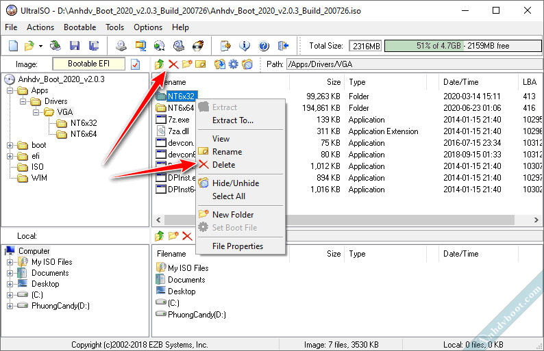Click the Rename icon in image toolbar
Image resolution: width=544 pixels, height=351 pixels.
[201, 64]
